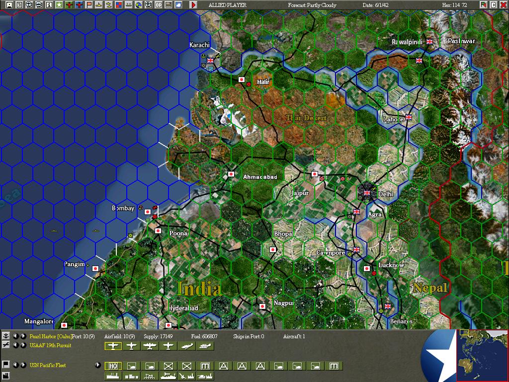Click the British flag at Lahore

tap(409, 117)
